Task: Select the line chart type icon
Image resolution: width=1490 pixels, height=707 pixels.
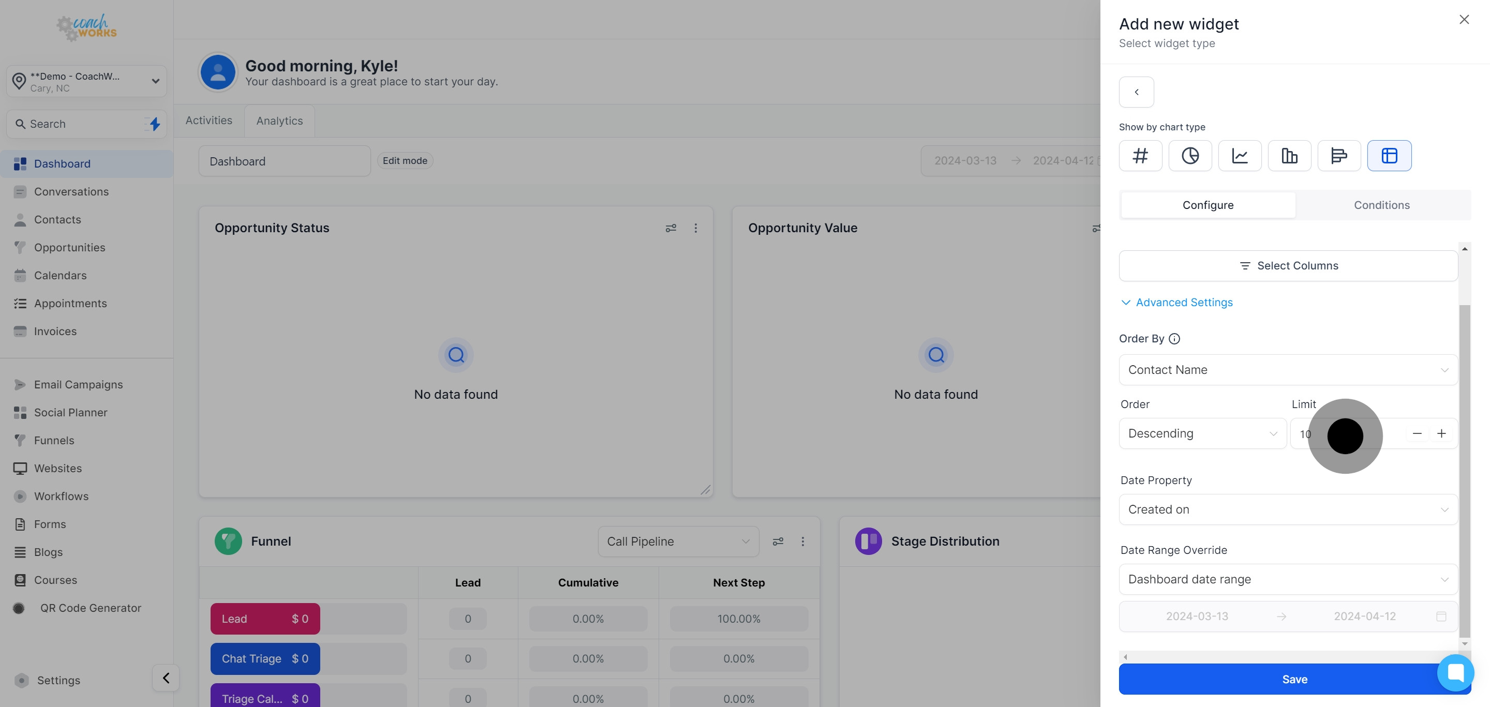Action: coord(1240,156)
